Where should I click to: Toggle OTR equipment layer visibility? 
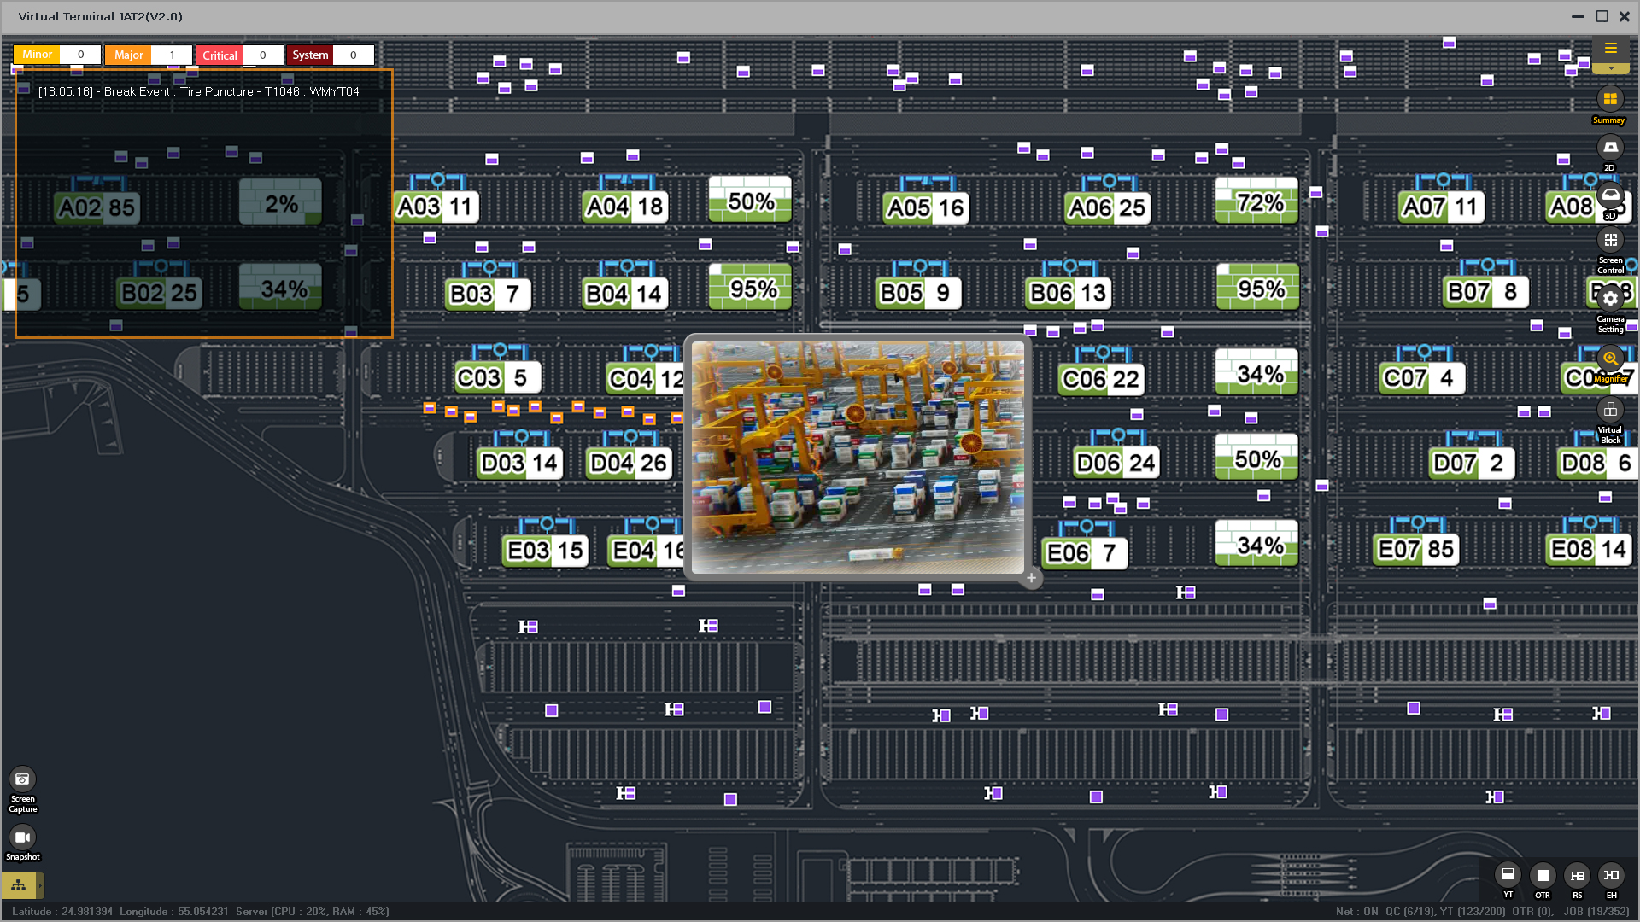(x=1542, y=875)
